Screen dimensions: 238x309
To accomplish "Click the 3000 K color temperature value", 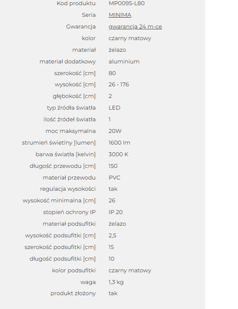I will tap(118, 154).
